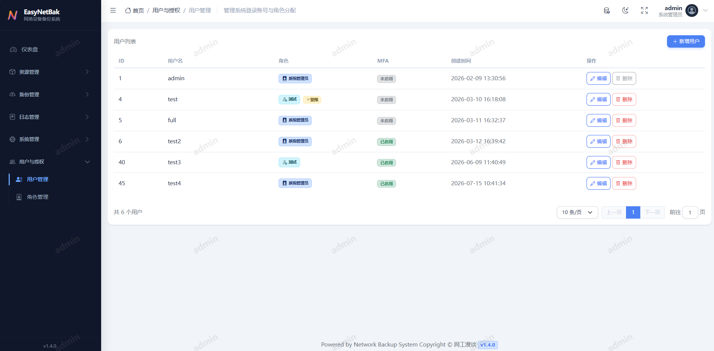Click username cell test2
The height and width of the screenshot is (351, 714).
pyautogui.click(x=174, y=141)
